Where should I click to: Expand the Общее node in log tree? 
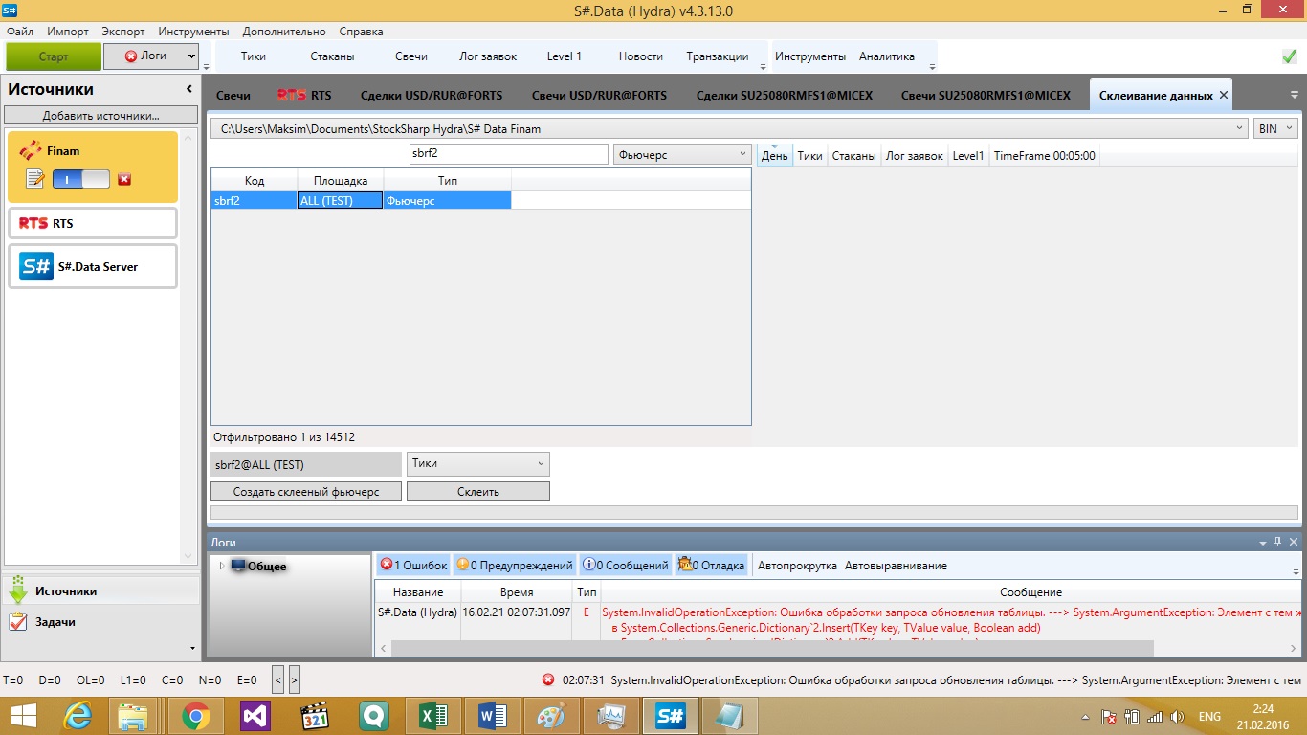(x=222, y=566)
